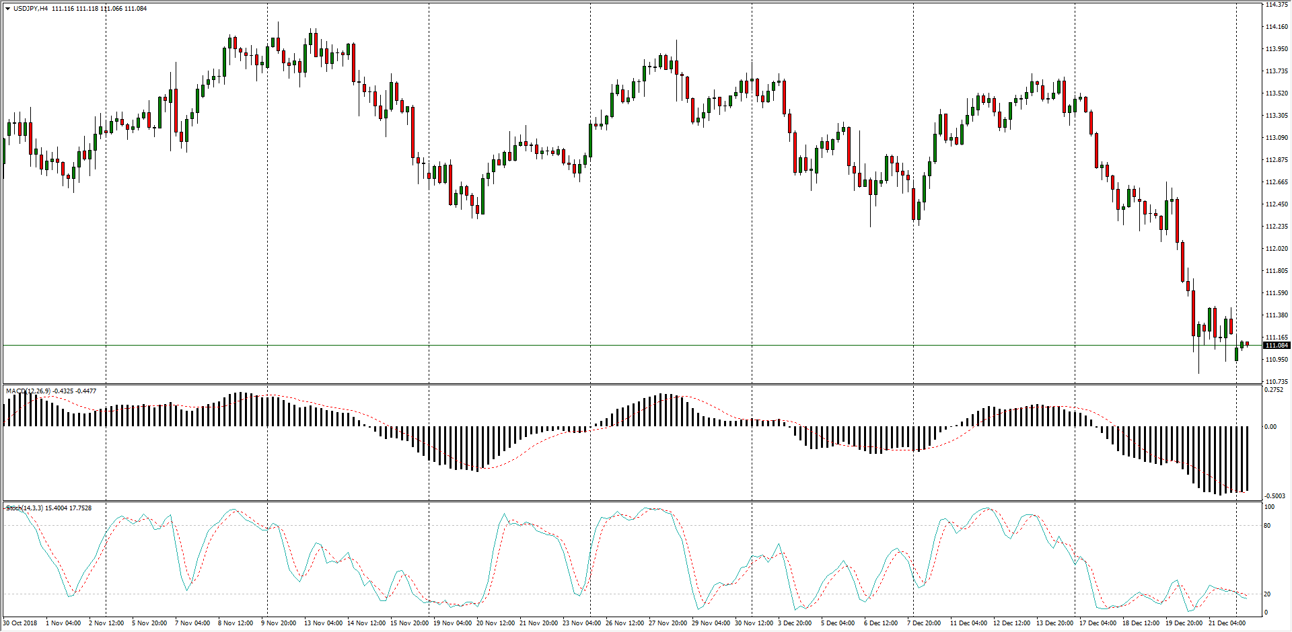The image size is (1292, 632).
Task: Open the dropdown arrow beside USDJPY,H4
Action: (7, 9)
